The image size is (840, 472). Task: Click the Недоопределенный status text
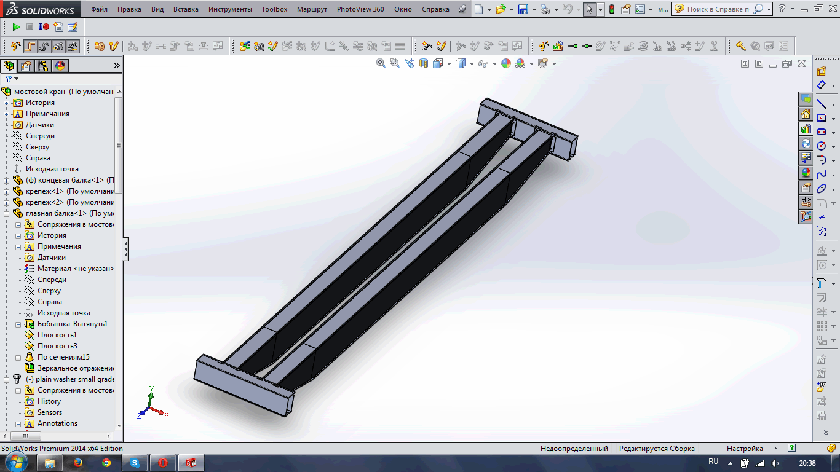[x=574, y=449]
